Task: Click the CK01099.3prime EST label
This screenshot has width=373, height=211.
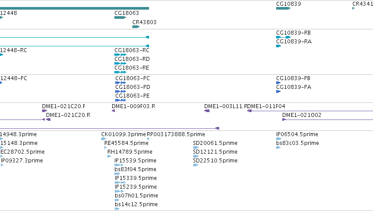Action: click(x=124, y=134)
